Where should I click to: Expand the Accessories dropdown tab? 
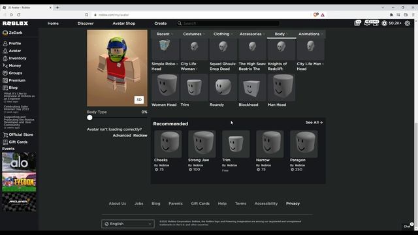(252, 34)
